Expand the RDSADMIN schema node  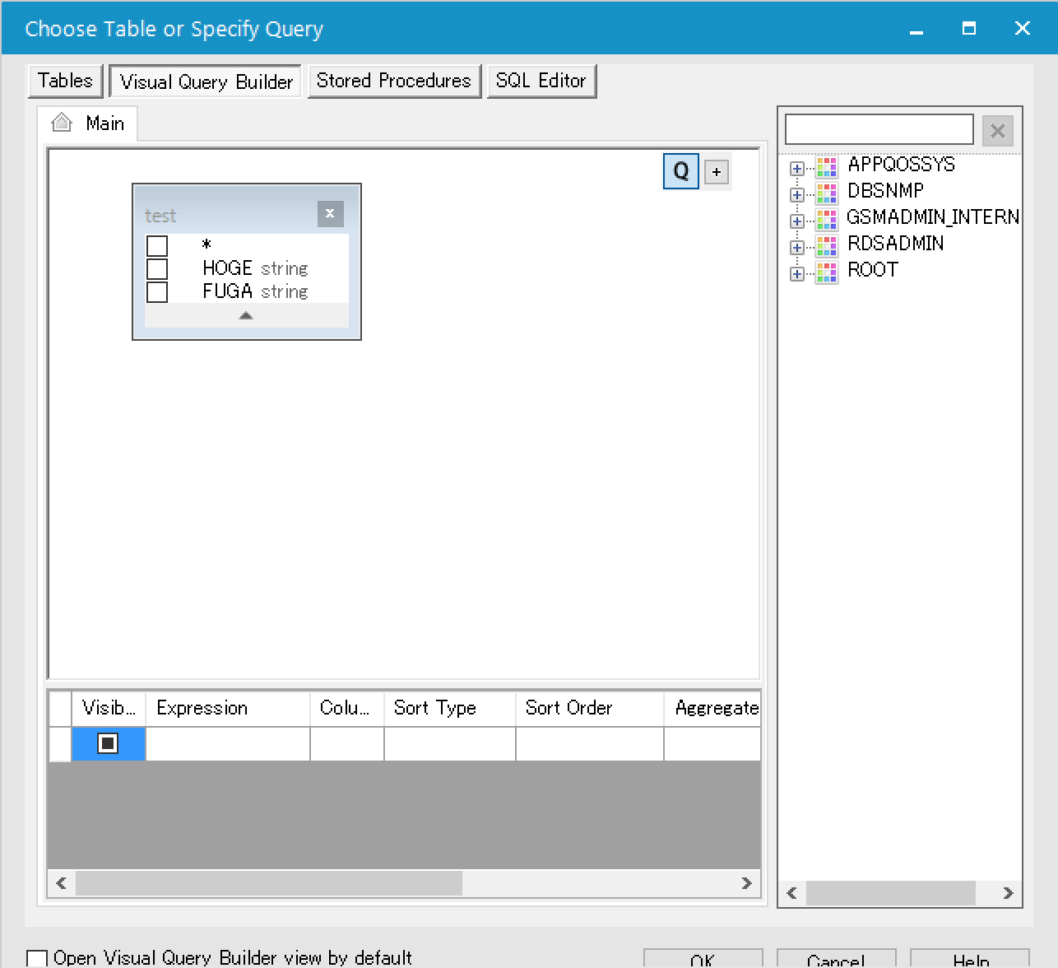(796, 248)
